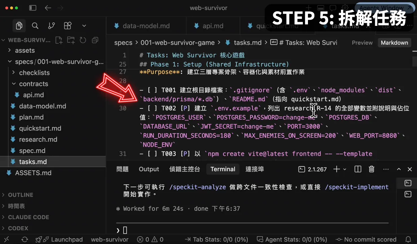Switch to the data-model.md editor tab
This screenshot has height=244, width=417.
(x=146, y=26)
